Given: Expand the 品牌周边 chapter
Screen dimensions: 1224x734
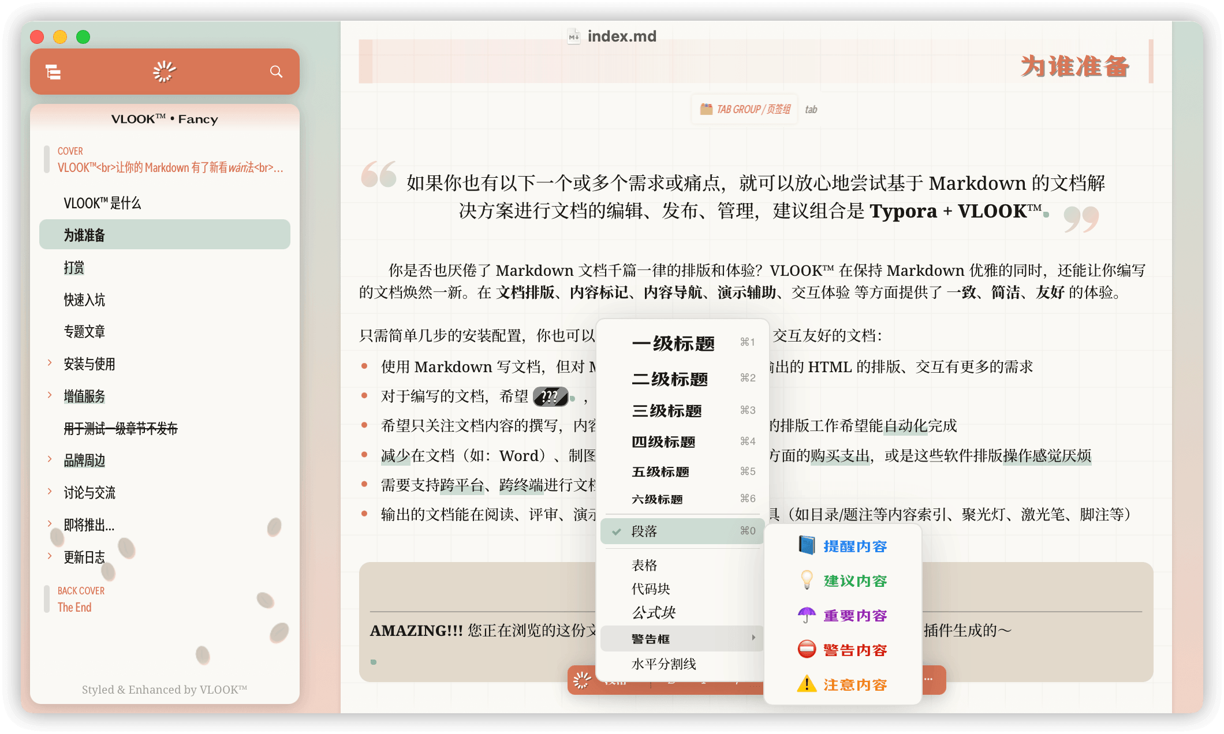Looking at the screenshot, I should tap(50, 459).
